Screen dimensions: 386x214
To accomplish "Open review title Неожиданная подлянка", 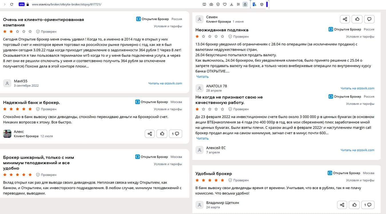I will coord(222,30).
